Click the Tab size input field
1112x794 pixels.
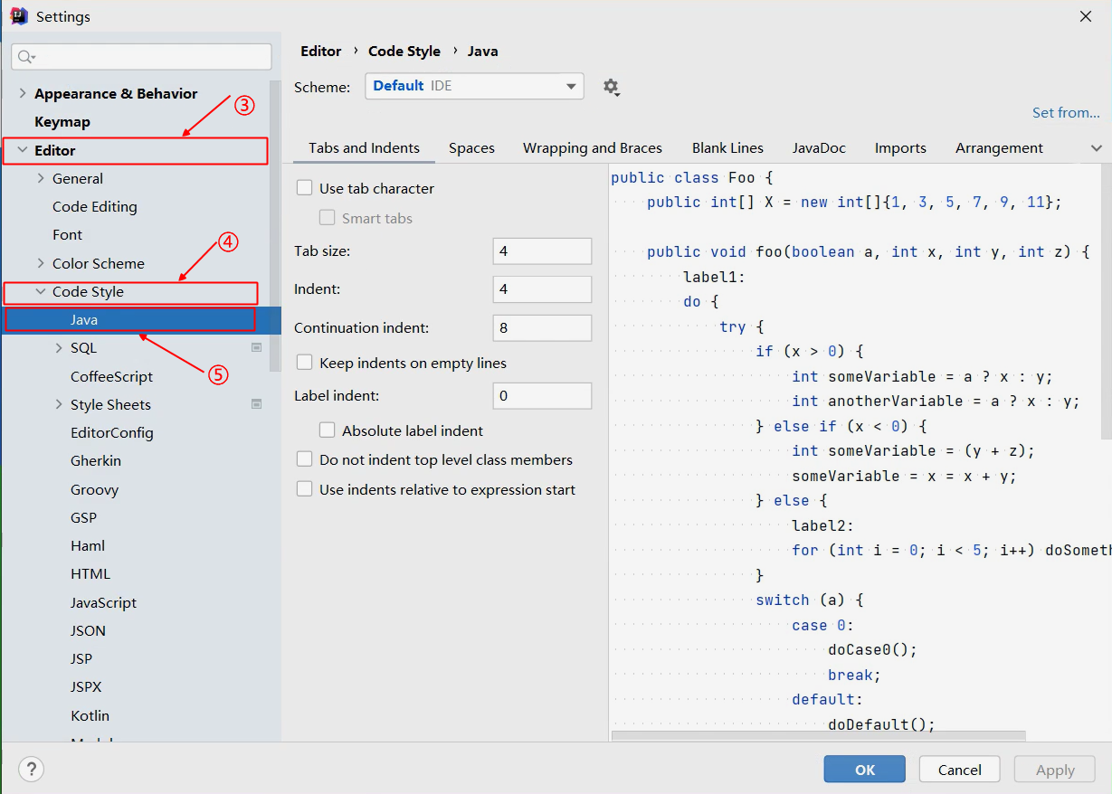[541, 251]
